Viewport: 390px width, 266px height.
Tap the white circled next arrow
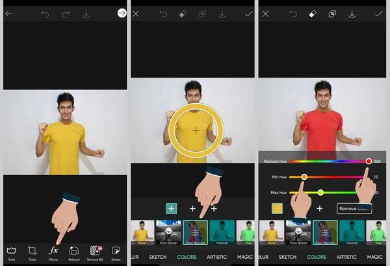(122, 13)
